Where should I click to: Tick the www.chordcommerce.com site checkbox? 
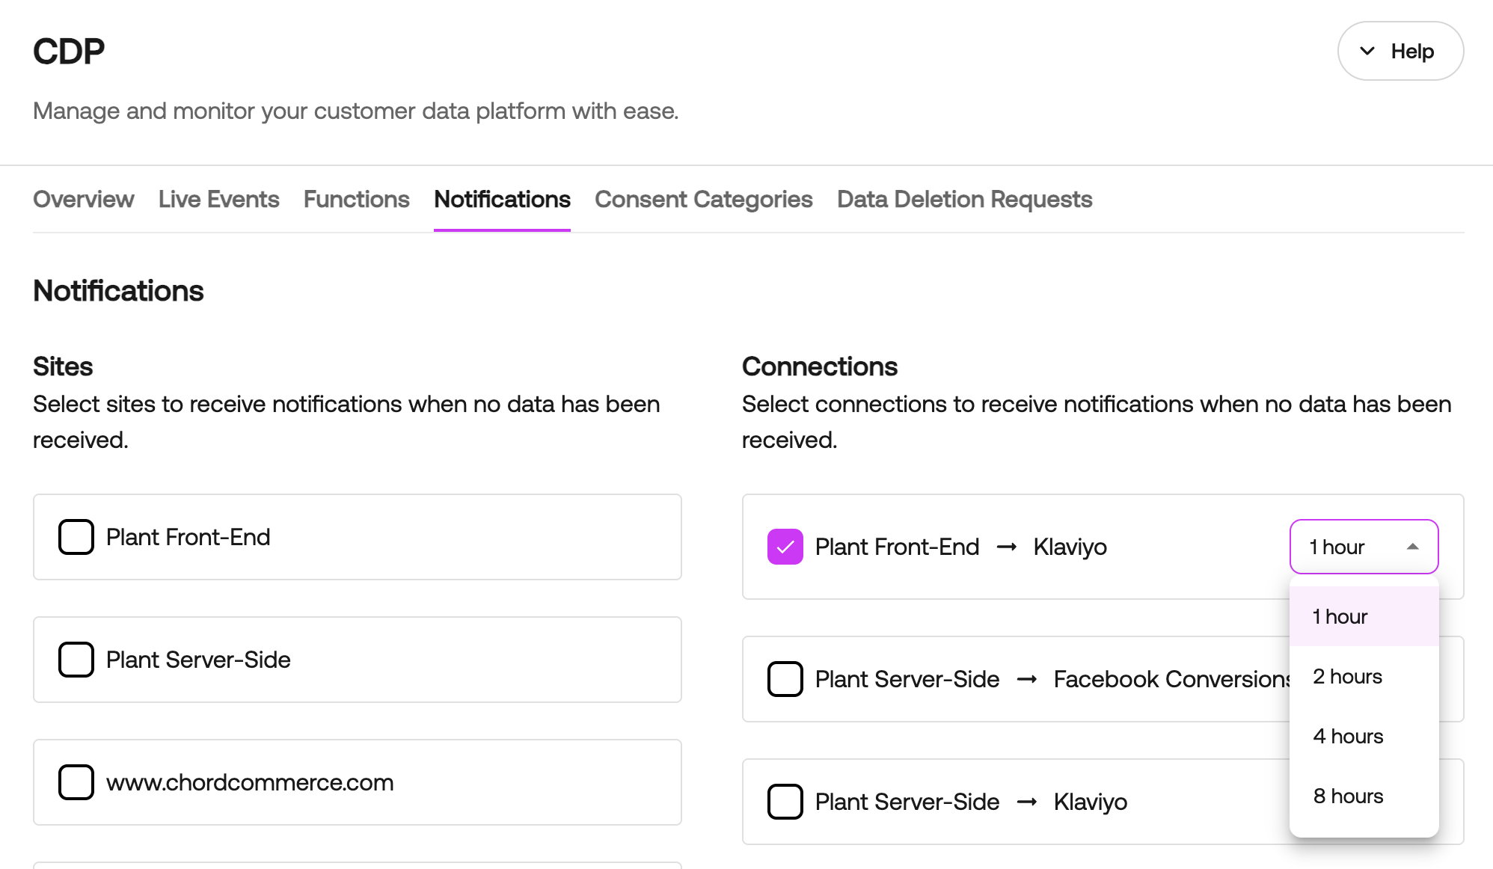pos(76,782)
